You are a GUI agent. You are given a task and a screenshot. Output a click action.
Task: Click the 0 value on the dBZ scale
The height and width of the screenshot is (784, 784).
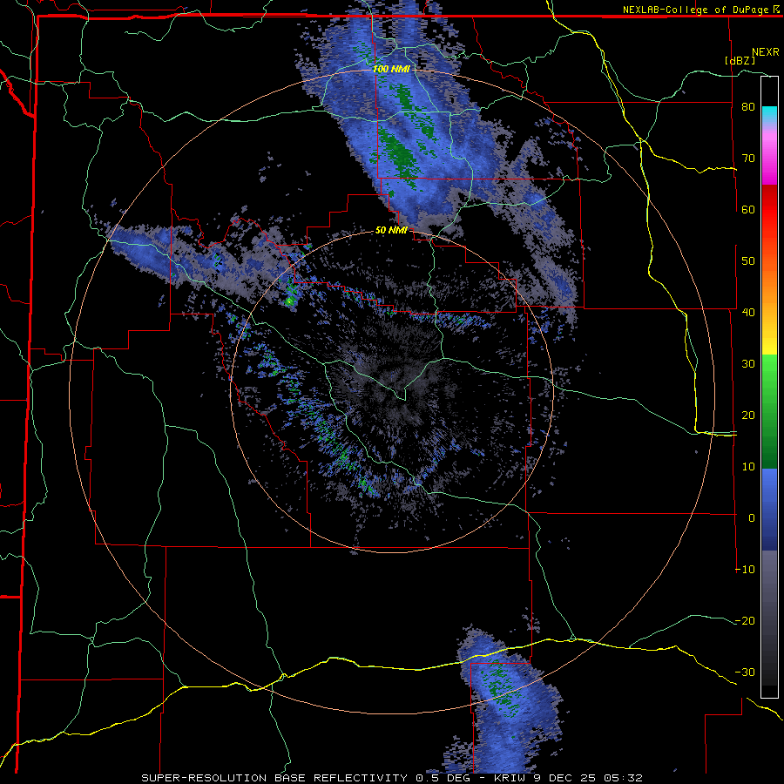tap(752, 518)
